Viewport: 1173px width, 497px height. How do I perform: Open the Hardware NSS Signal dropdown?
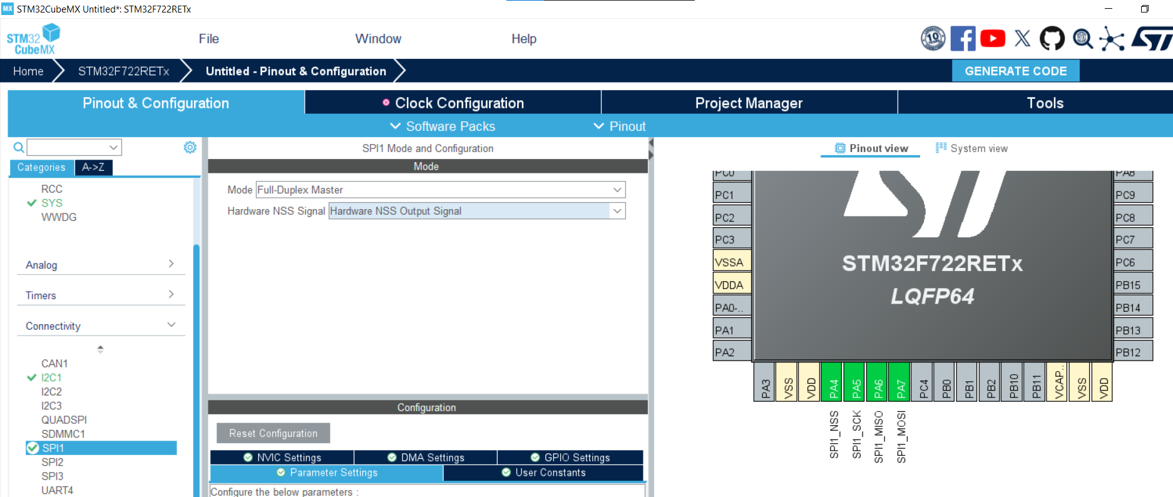pyautogui.click(x=477, y=211)
